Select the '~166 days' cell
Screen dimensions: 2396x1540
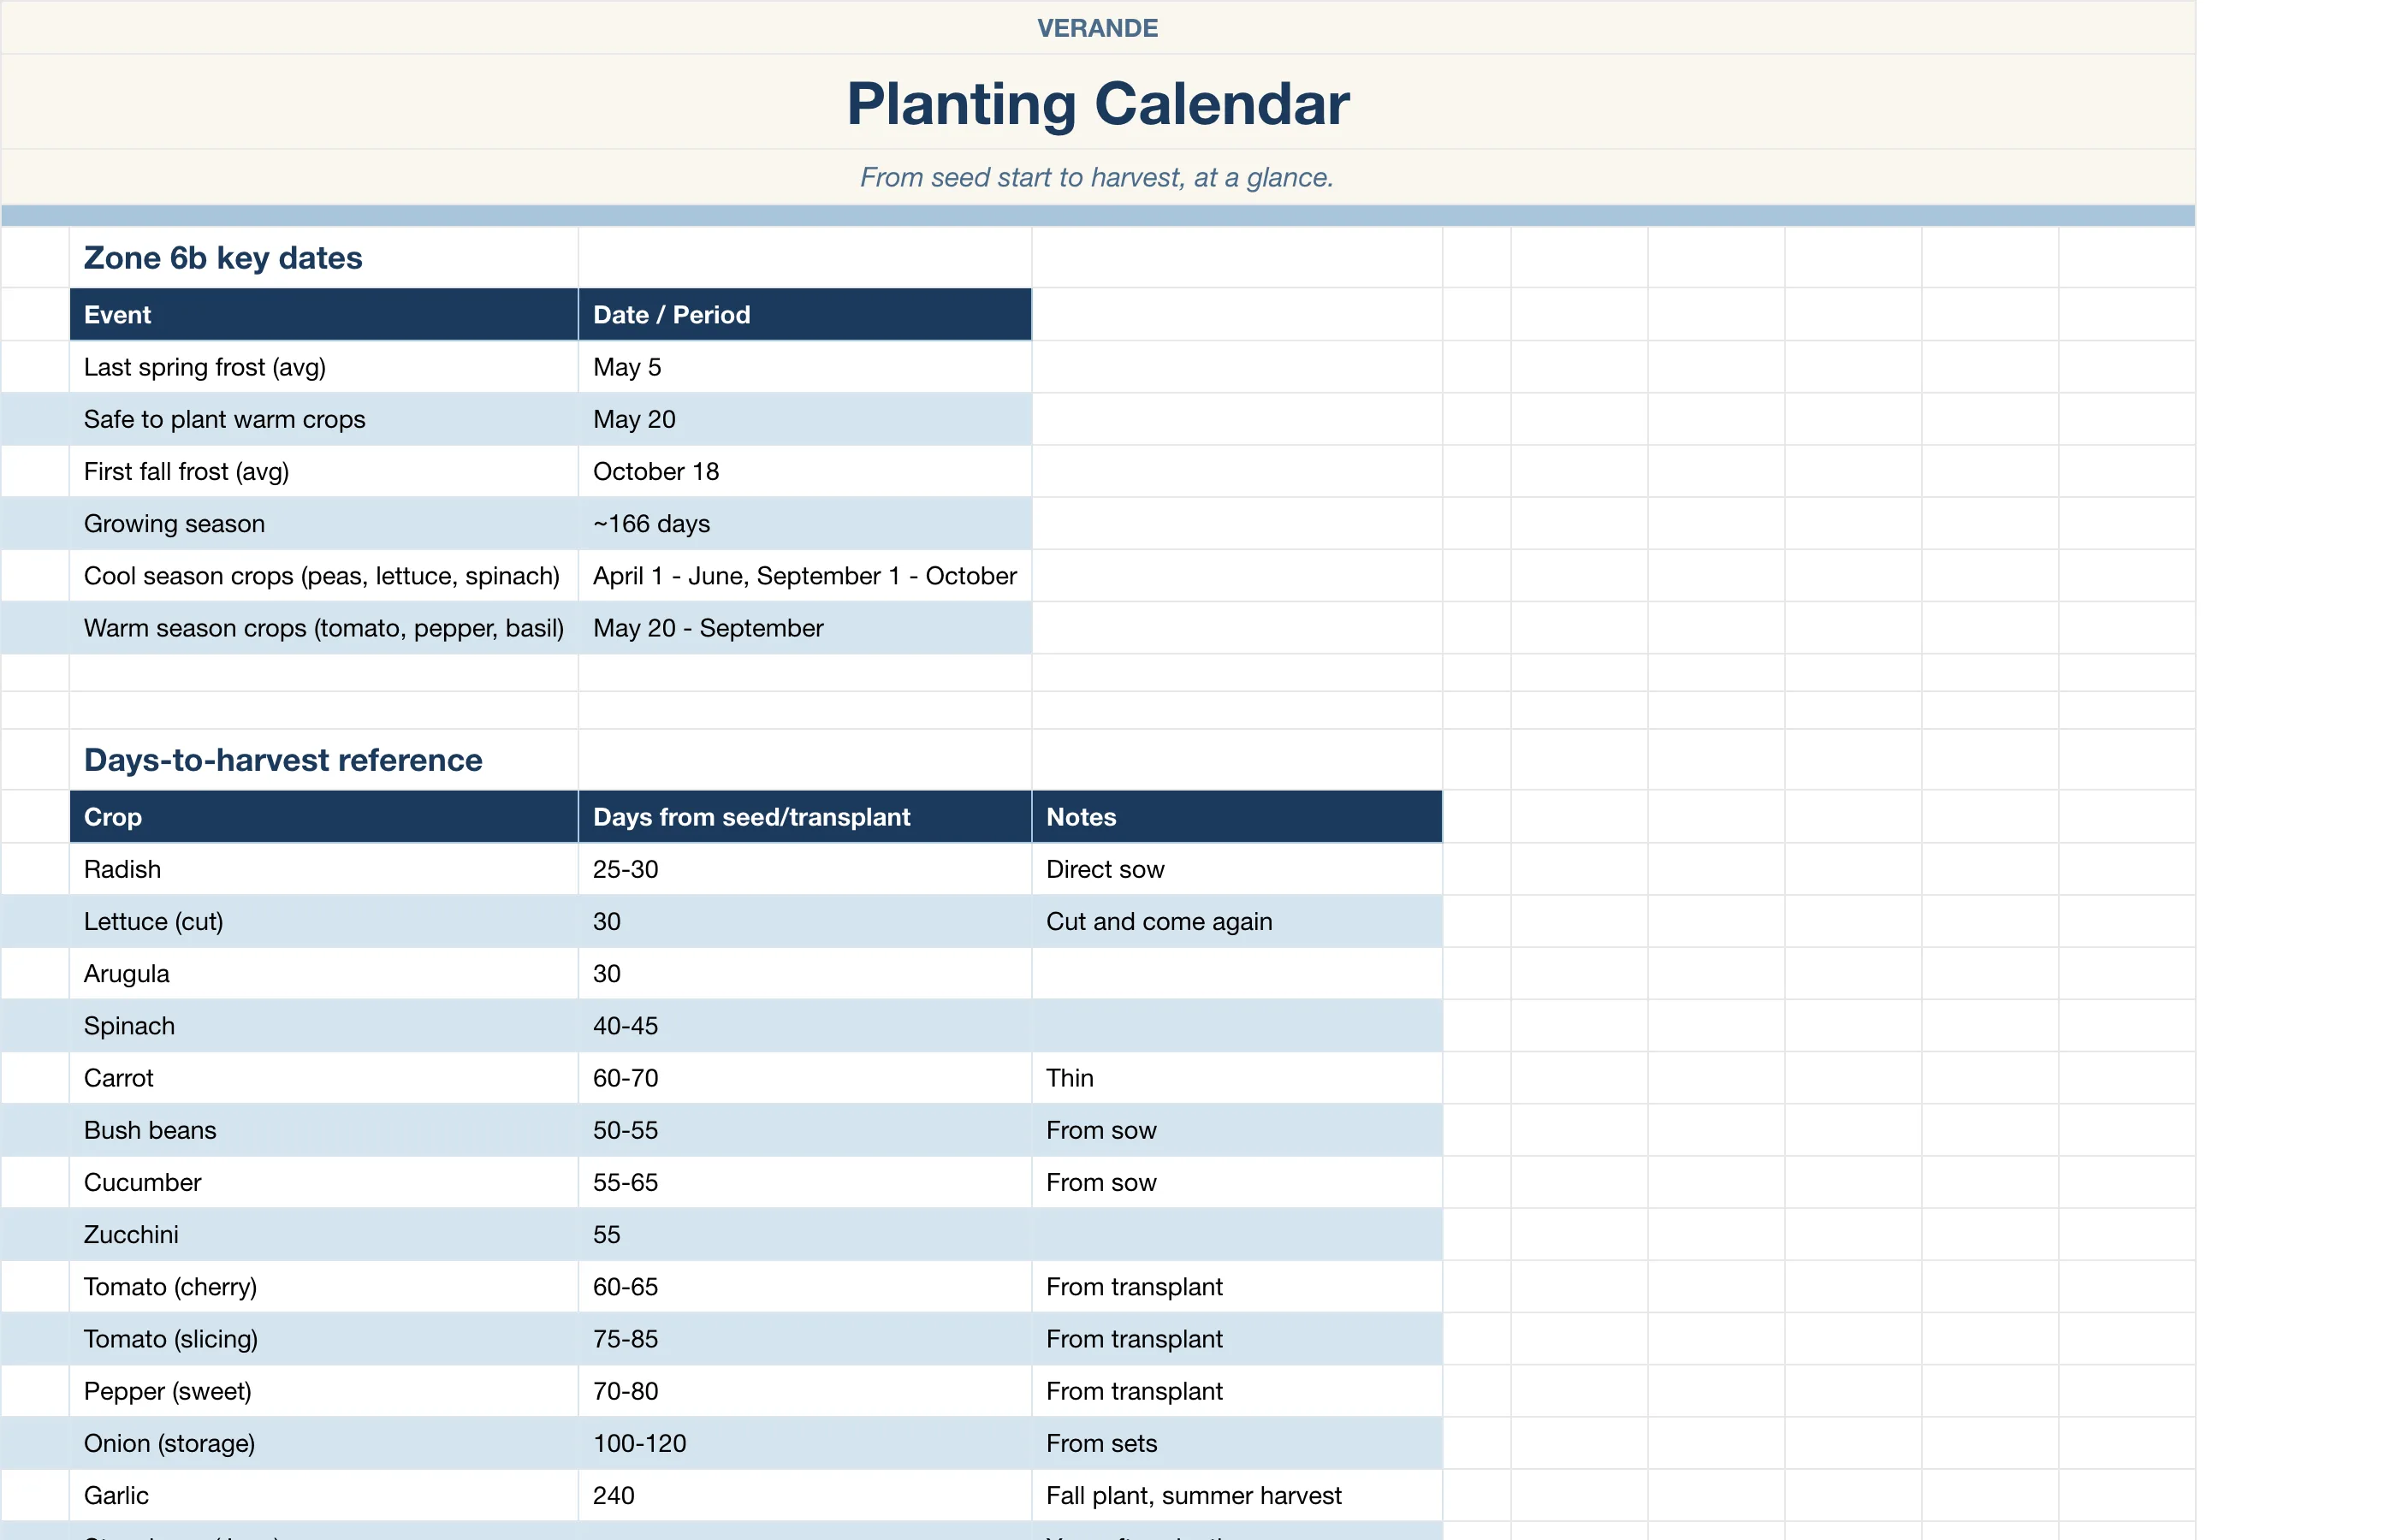(804, 523)
